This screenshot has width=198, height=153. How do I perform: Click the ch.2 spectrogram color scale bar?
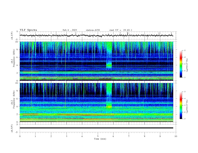[181, 105]
